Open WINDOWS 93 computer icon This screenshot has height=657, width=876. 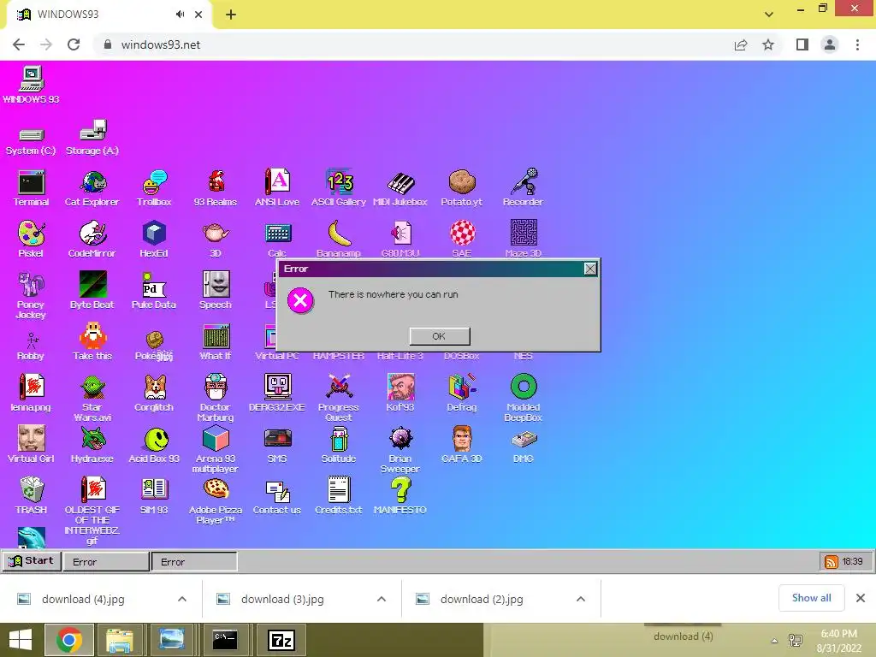tap(32, 85)
